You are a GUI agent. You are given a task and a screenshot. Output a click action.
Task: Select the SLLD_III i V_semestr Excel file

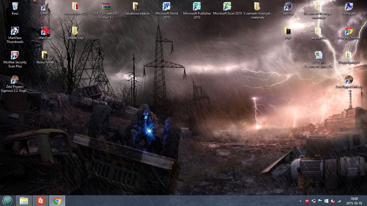pyautogui.click(x=319, y=59)
